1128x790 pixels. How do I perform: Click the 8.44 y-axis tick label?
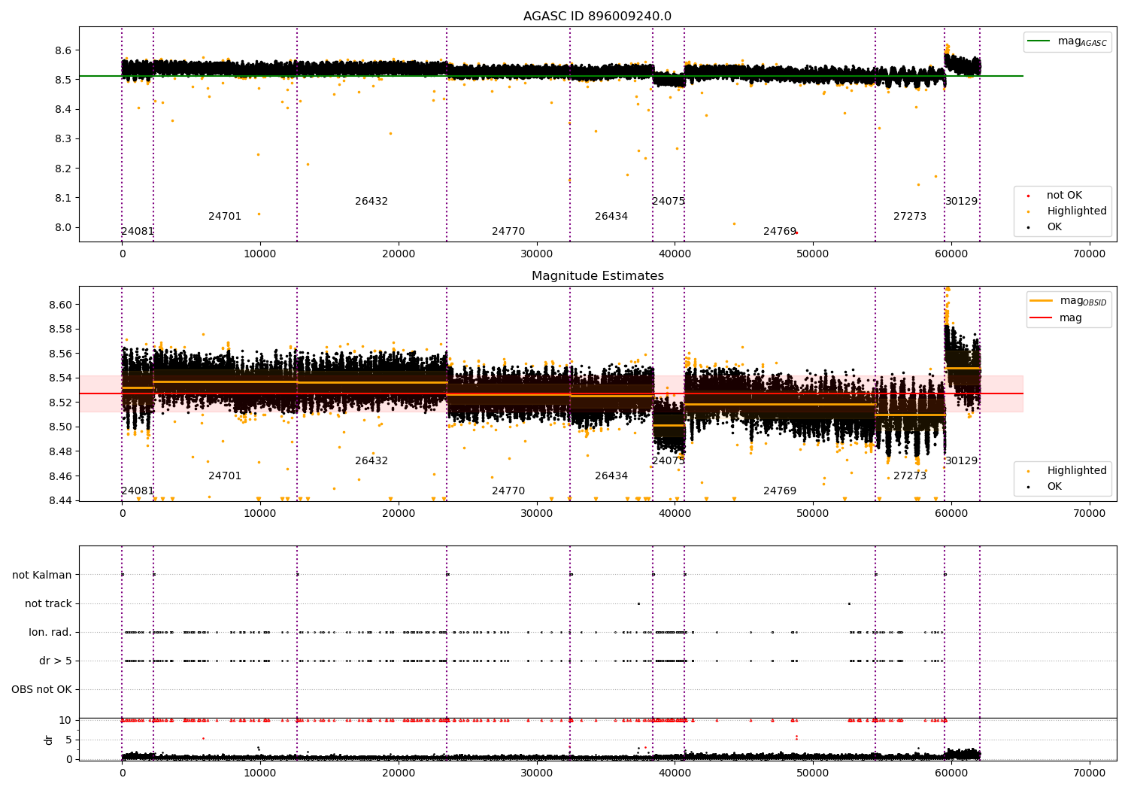60,501
